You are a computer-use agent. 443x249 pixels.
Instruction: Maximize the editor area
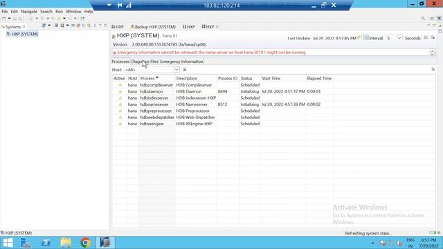click(434, 26)
